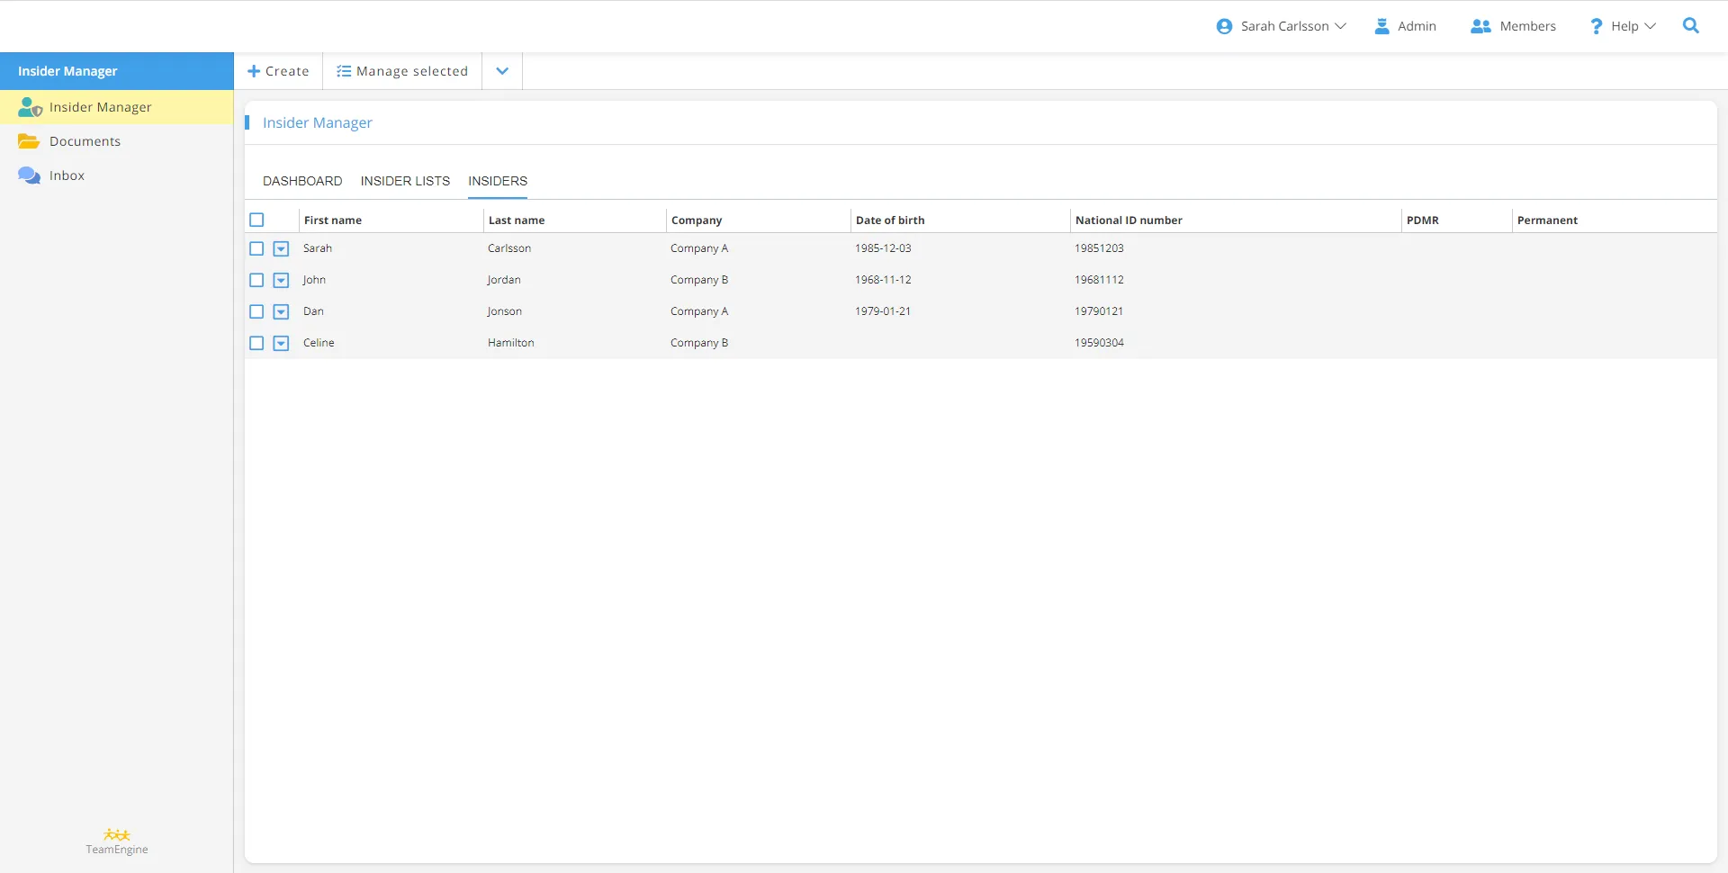Click 'Company A' in Sarah's row
1728x873 pixels.
[x=699, y=248]
